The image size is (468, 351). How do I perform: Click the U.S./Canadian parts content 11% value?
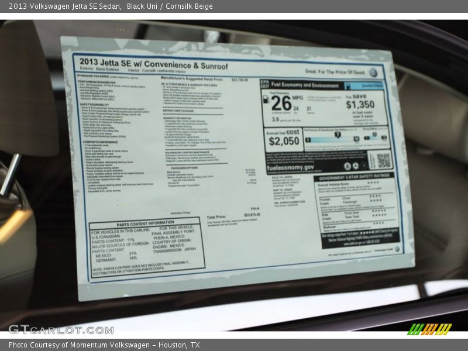click(x=130, y=240)
